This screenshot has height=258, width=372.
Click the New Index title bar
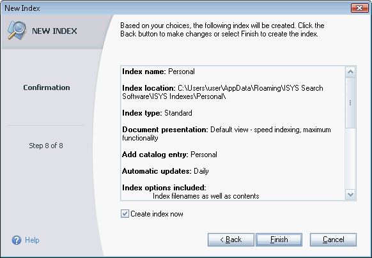pyautogui.click(x=176, y=8)
